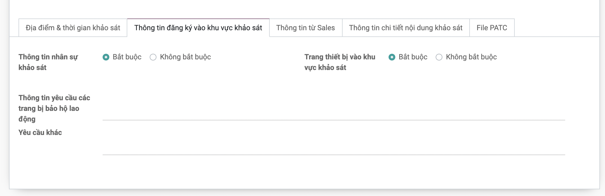This screenshot has height=196, width=605.
Task: Go to the File PATC tab
Action: tap(491, 28)
